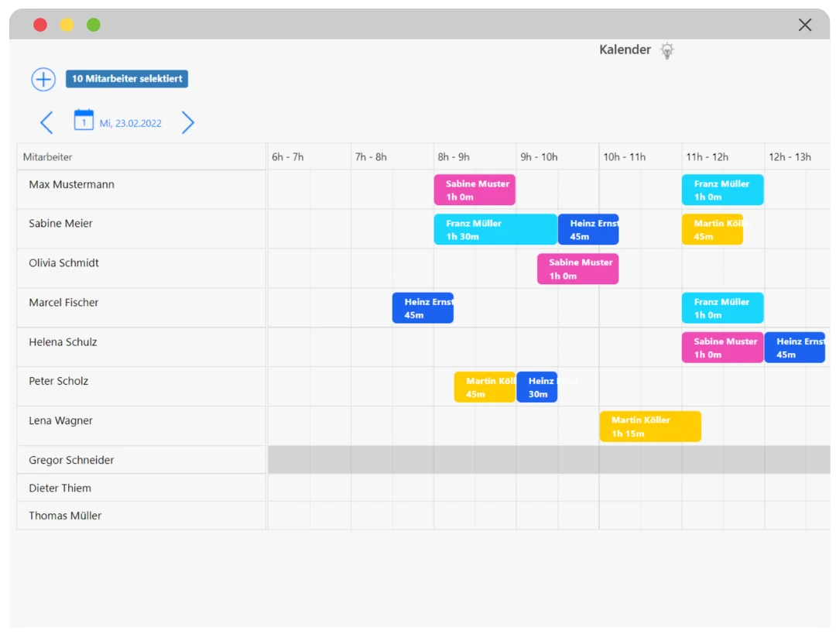Viewport: 836px width, 641px height.
Task: Click Olivia Schmidt's pink Sabine Muster appointment
Action: (577, 269)
